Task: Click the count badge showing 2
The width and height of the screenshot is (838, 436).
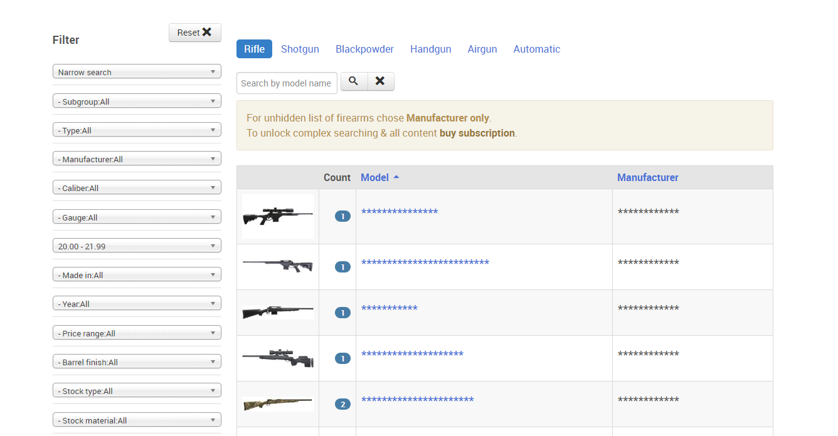Action: pyautogui.click(x=342, y=404)
